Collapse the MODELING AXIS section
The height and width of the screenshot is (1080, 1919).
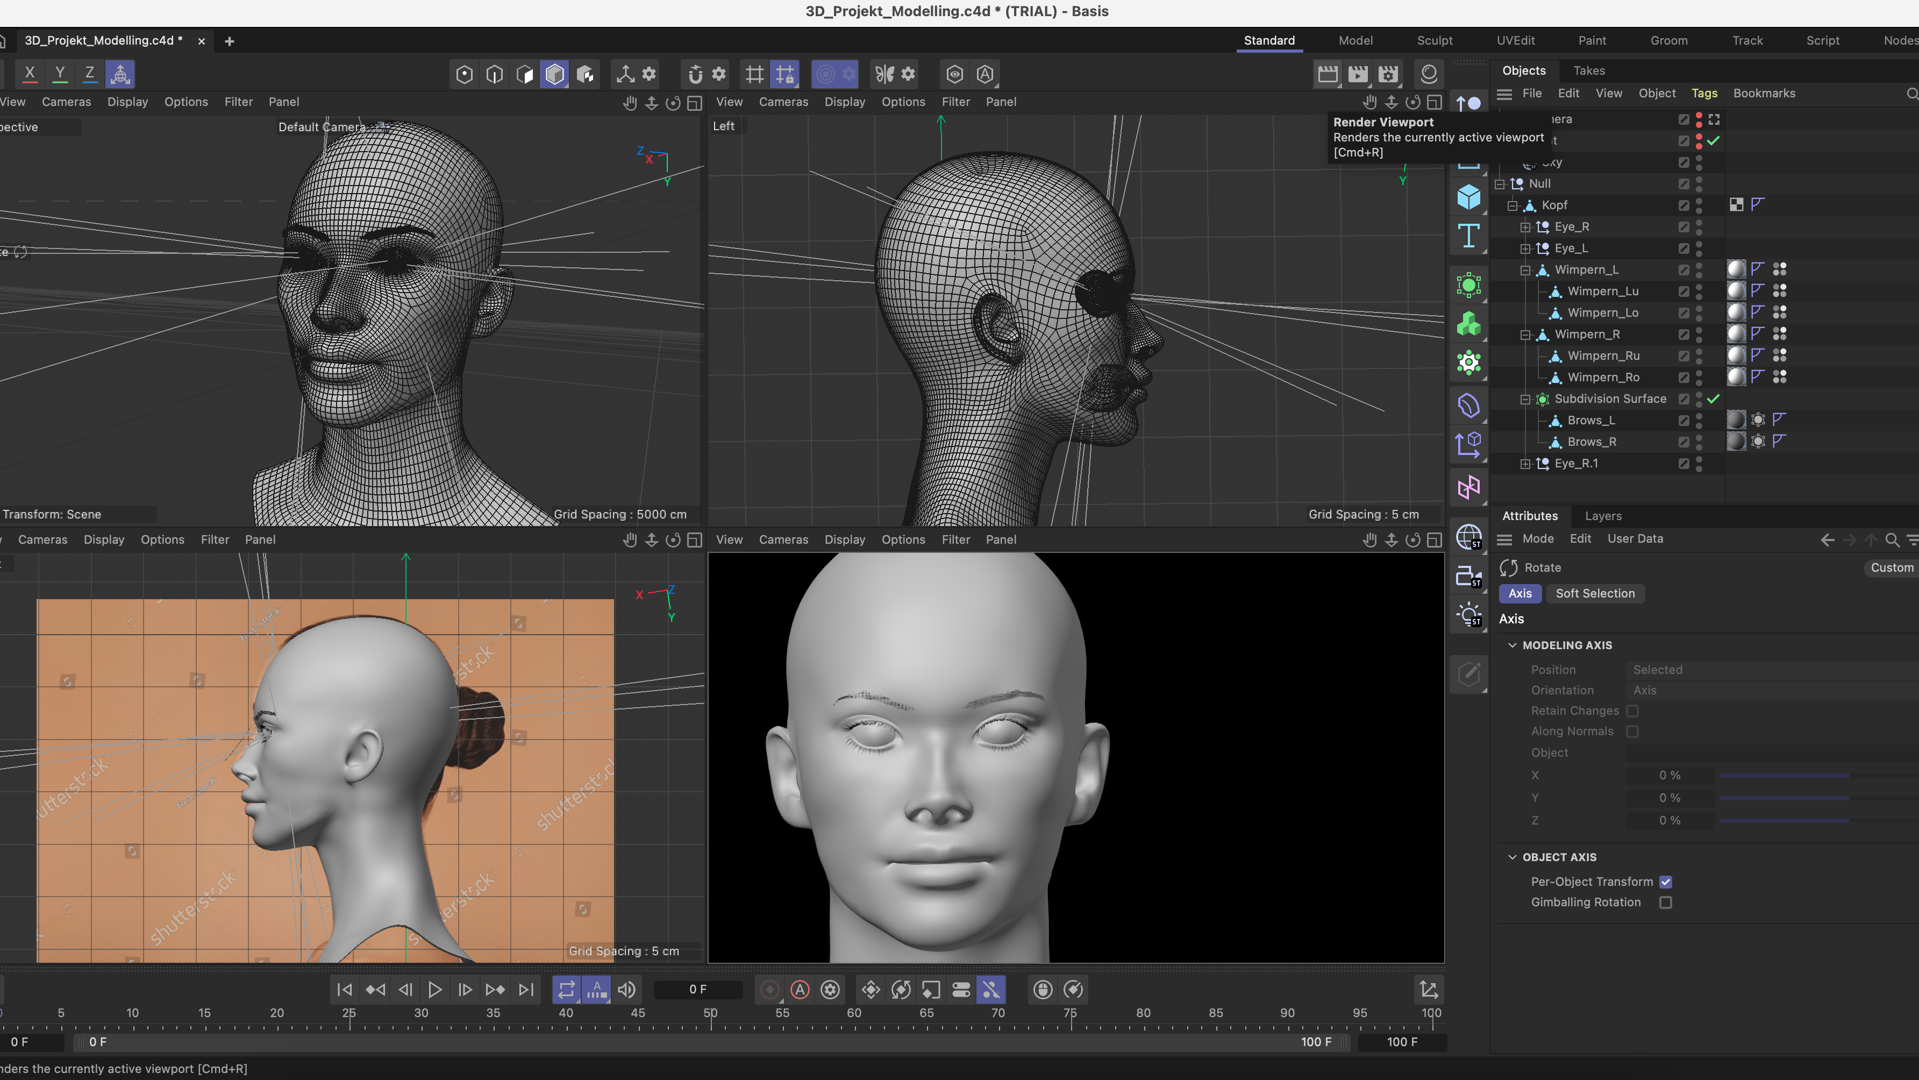pyautogui.click(x=1513, y=645)
